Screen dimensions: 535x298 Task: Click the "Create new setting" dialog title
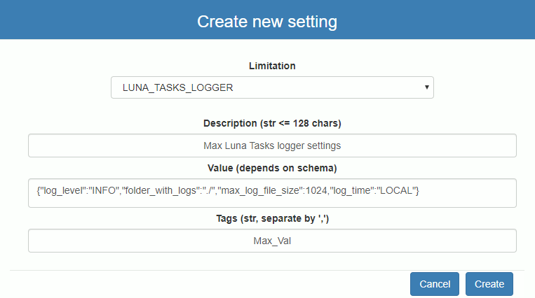(267, 22)
